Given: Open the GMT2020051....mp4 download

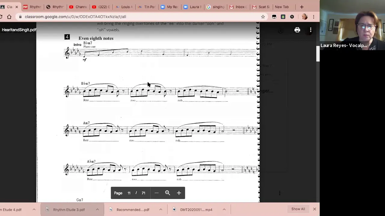Looking at the screenshot, I should pos(196,210).
